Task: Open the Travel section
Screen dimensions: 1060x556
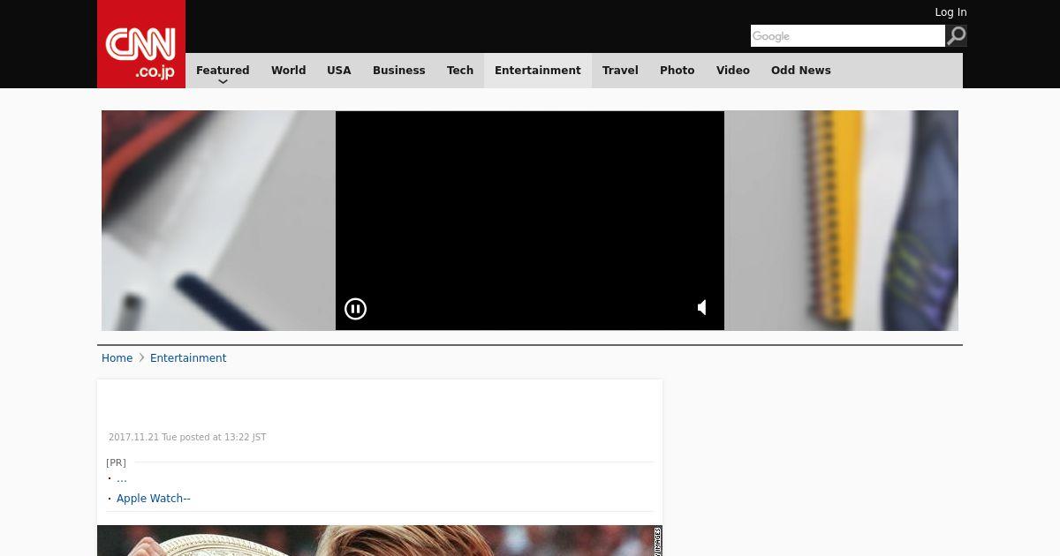Action: pos(620,71)
